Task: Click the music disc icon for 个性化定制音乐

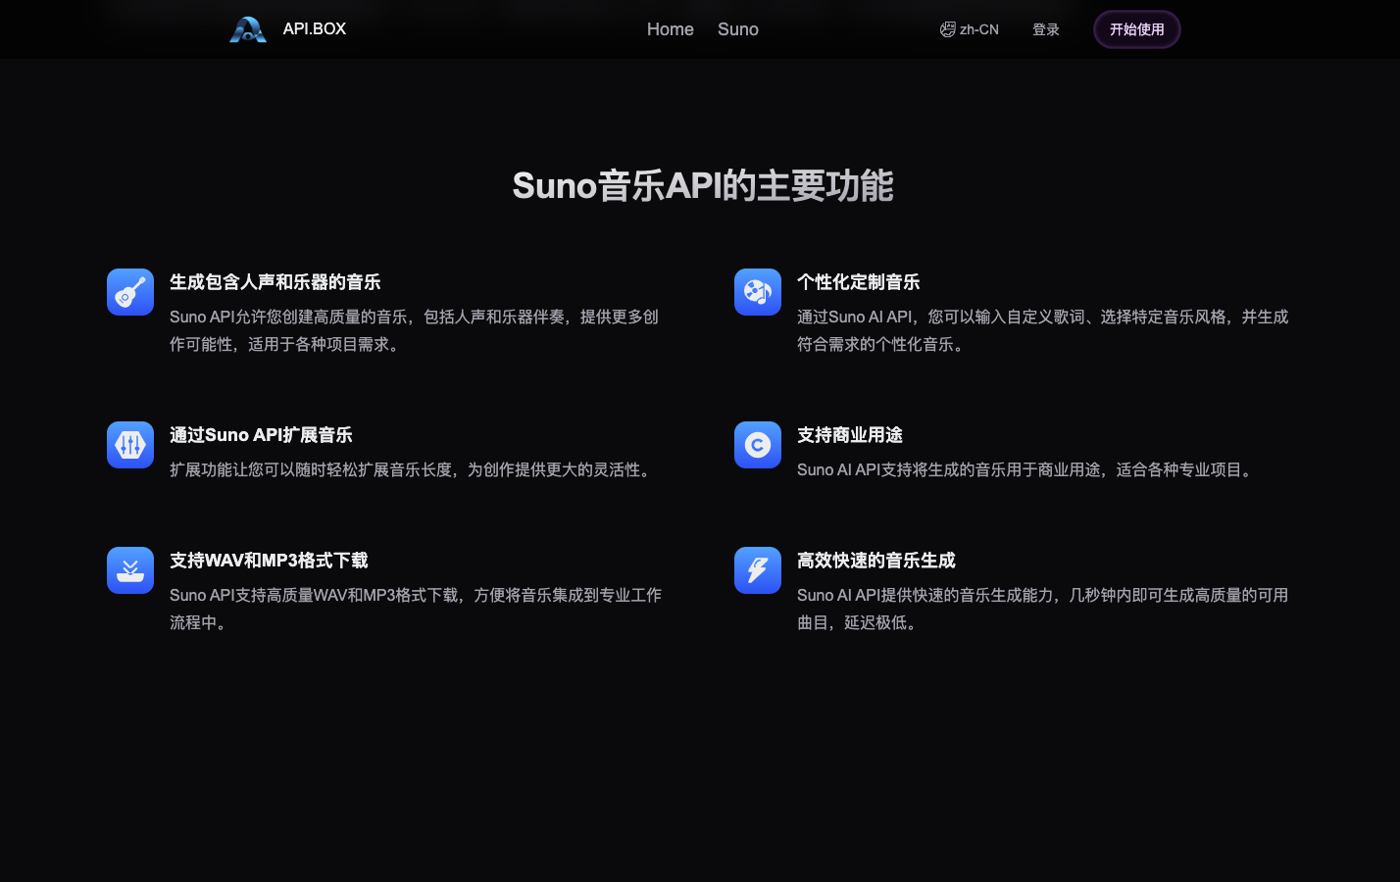Action: coord(758,292)
